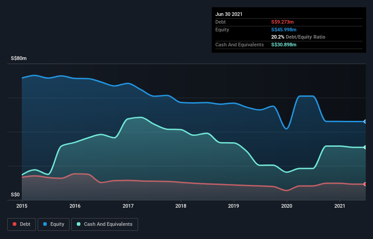Select the 2020 x-axis label
This screenshot has width=373, height=239.
(287, 206)
